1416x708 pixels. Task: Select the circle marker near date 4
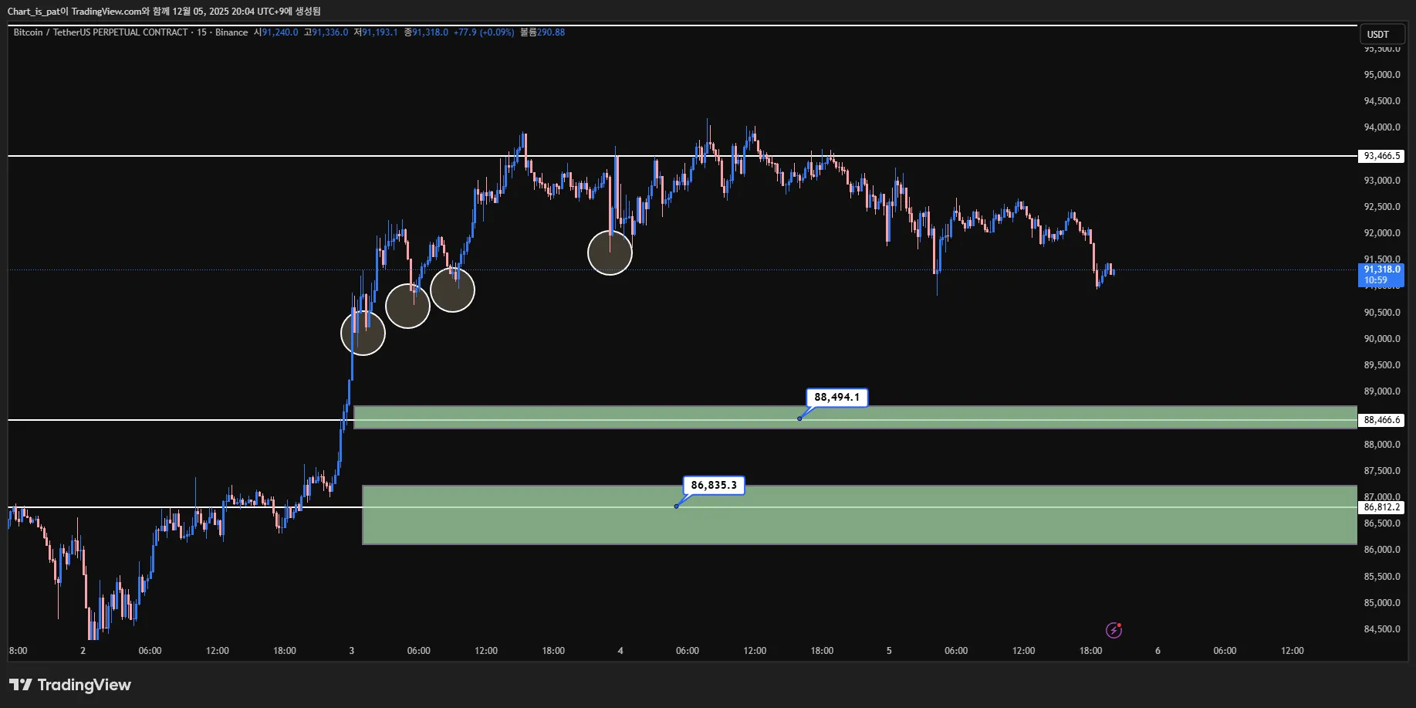(610, 252)
